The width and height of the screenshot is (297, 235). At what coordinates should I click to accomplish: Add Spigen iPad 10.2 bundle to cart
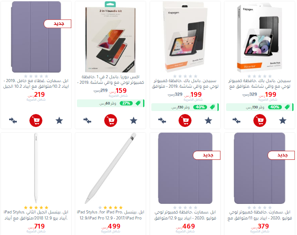tap(185, 121)
